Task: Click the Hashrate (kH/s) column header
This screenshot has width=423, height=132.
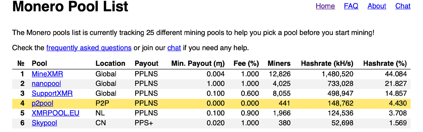Action: tap(327, 64)
